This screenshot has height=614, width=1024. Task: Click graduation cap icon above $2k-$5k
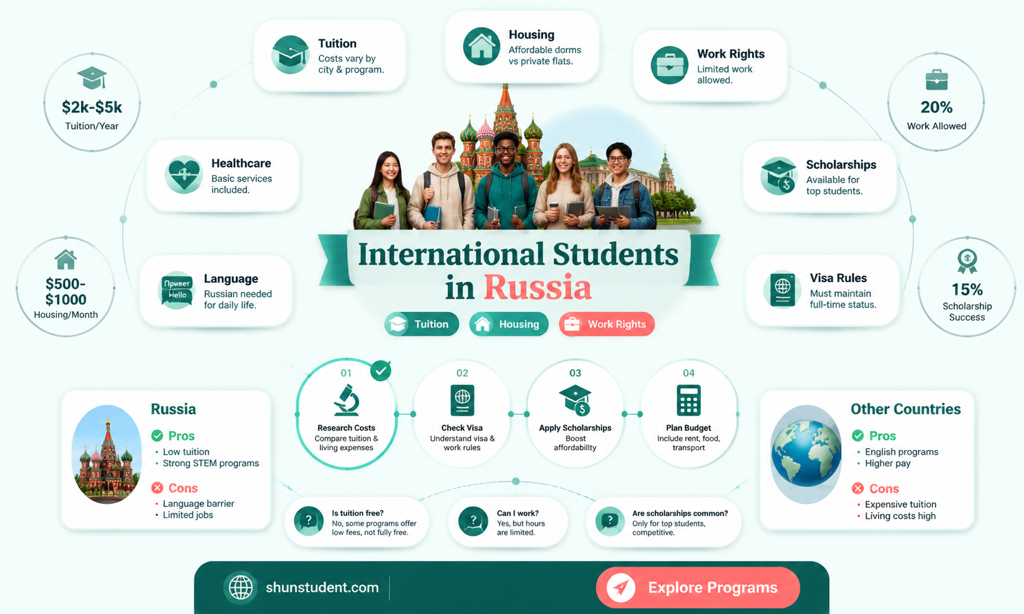click(92, 78)
